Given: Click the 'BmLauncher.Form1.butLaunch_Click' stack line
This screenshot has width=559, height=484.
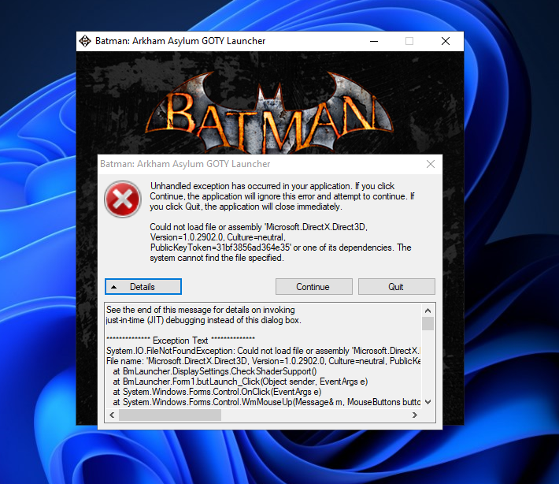Looking at the screenshot, I should click(240, 382).
